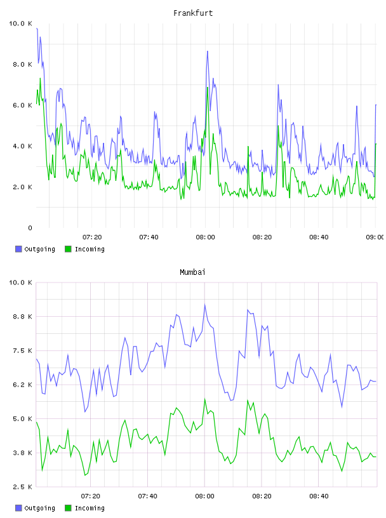Click the 7.5 K y-axis label in Mumbai chart

tap(22, 351)
